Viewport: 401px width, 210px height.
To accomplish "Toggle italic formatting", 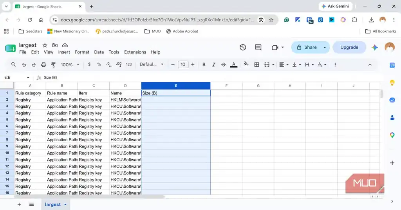I will (213, 65).
